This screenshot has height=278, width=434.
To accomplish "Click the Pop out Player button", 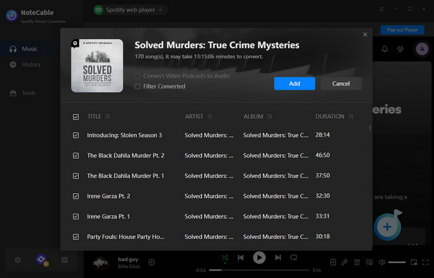I will pyautogui.click(x=402, y=30).
